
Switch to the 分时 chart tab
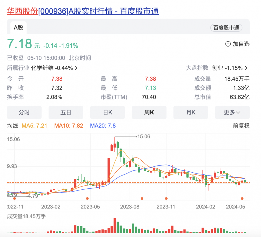pyautogui.click(x=24, y=112)
